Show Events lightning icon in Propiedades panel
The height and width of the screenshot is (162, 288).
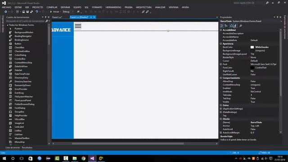(235, 26)
